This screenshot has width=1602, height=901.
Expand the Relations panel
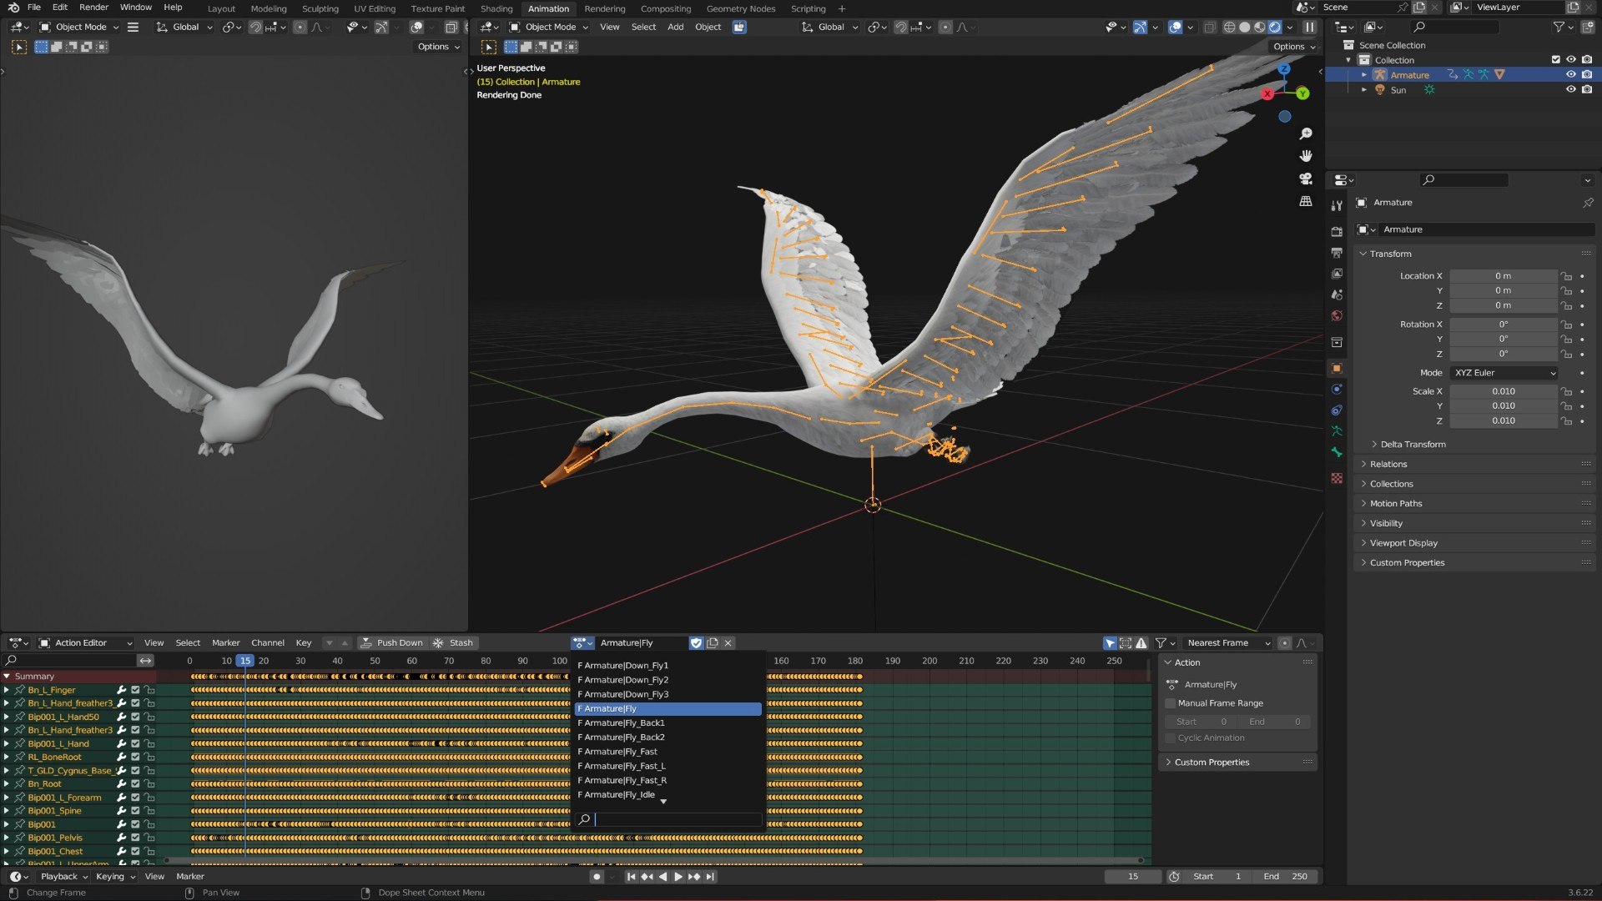(x=1474, y=465)
